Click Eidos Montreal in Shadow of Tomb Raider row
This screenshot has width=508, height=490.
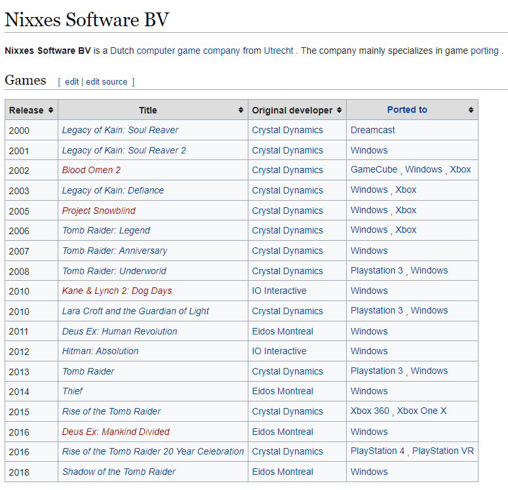[283, 472]
